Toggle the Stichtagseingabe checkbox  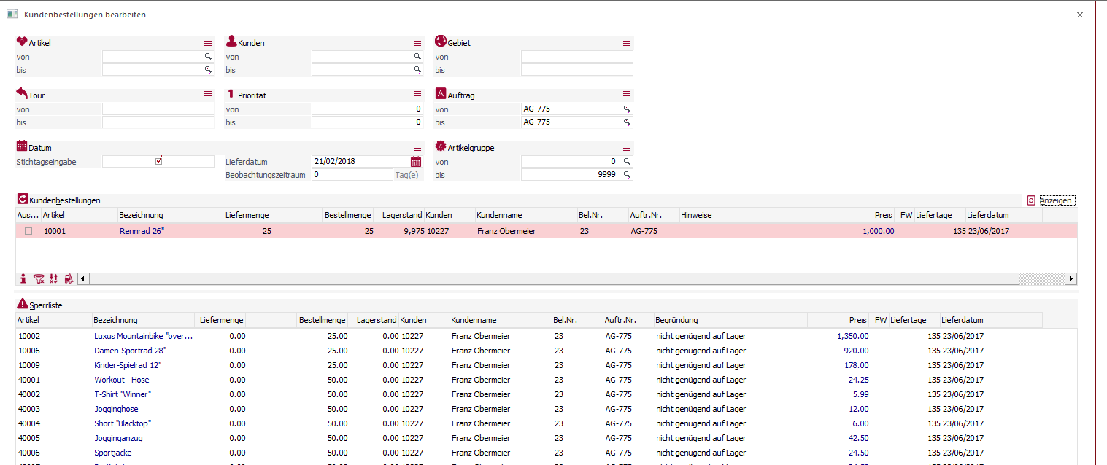click(158, 161)
